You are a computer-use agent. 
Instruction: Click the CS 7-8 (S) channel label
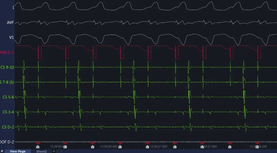coord(7,82)
